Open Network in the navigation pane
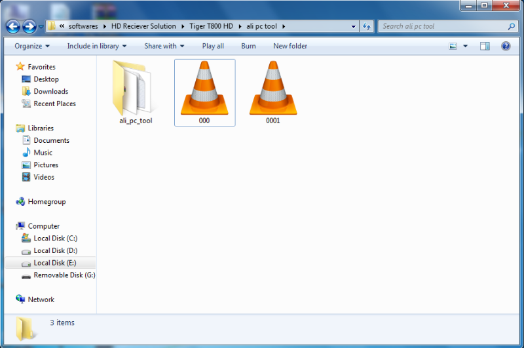The image size is (524, 348). (x=41, y=300)
